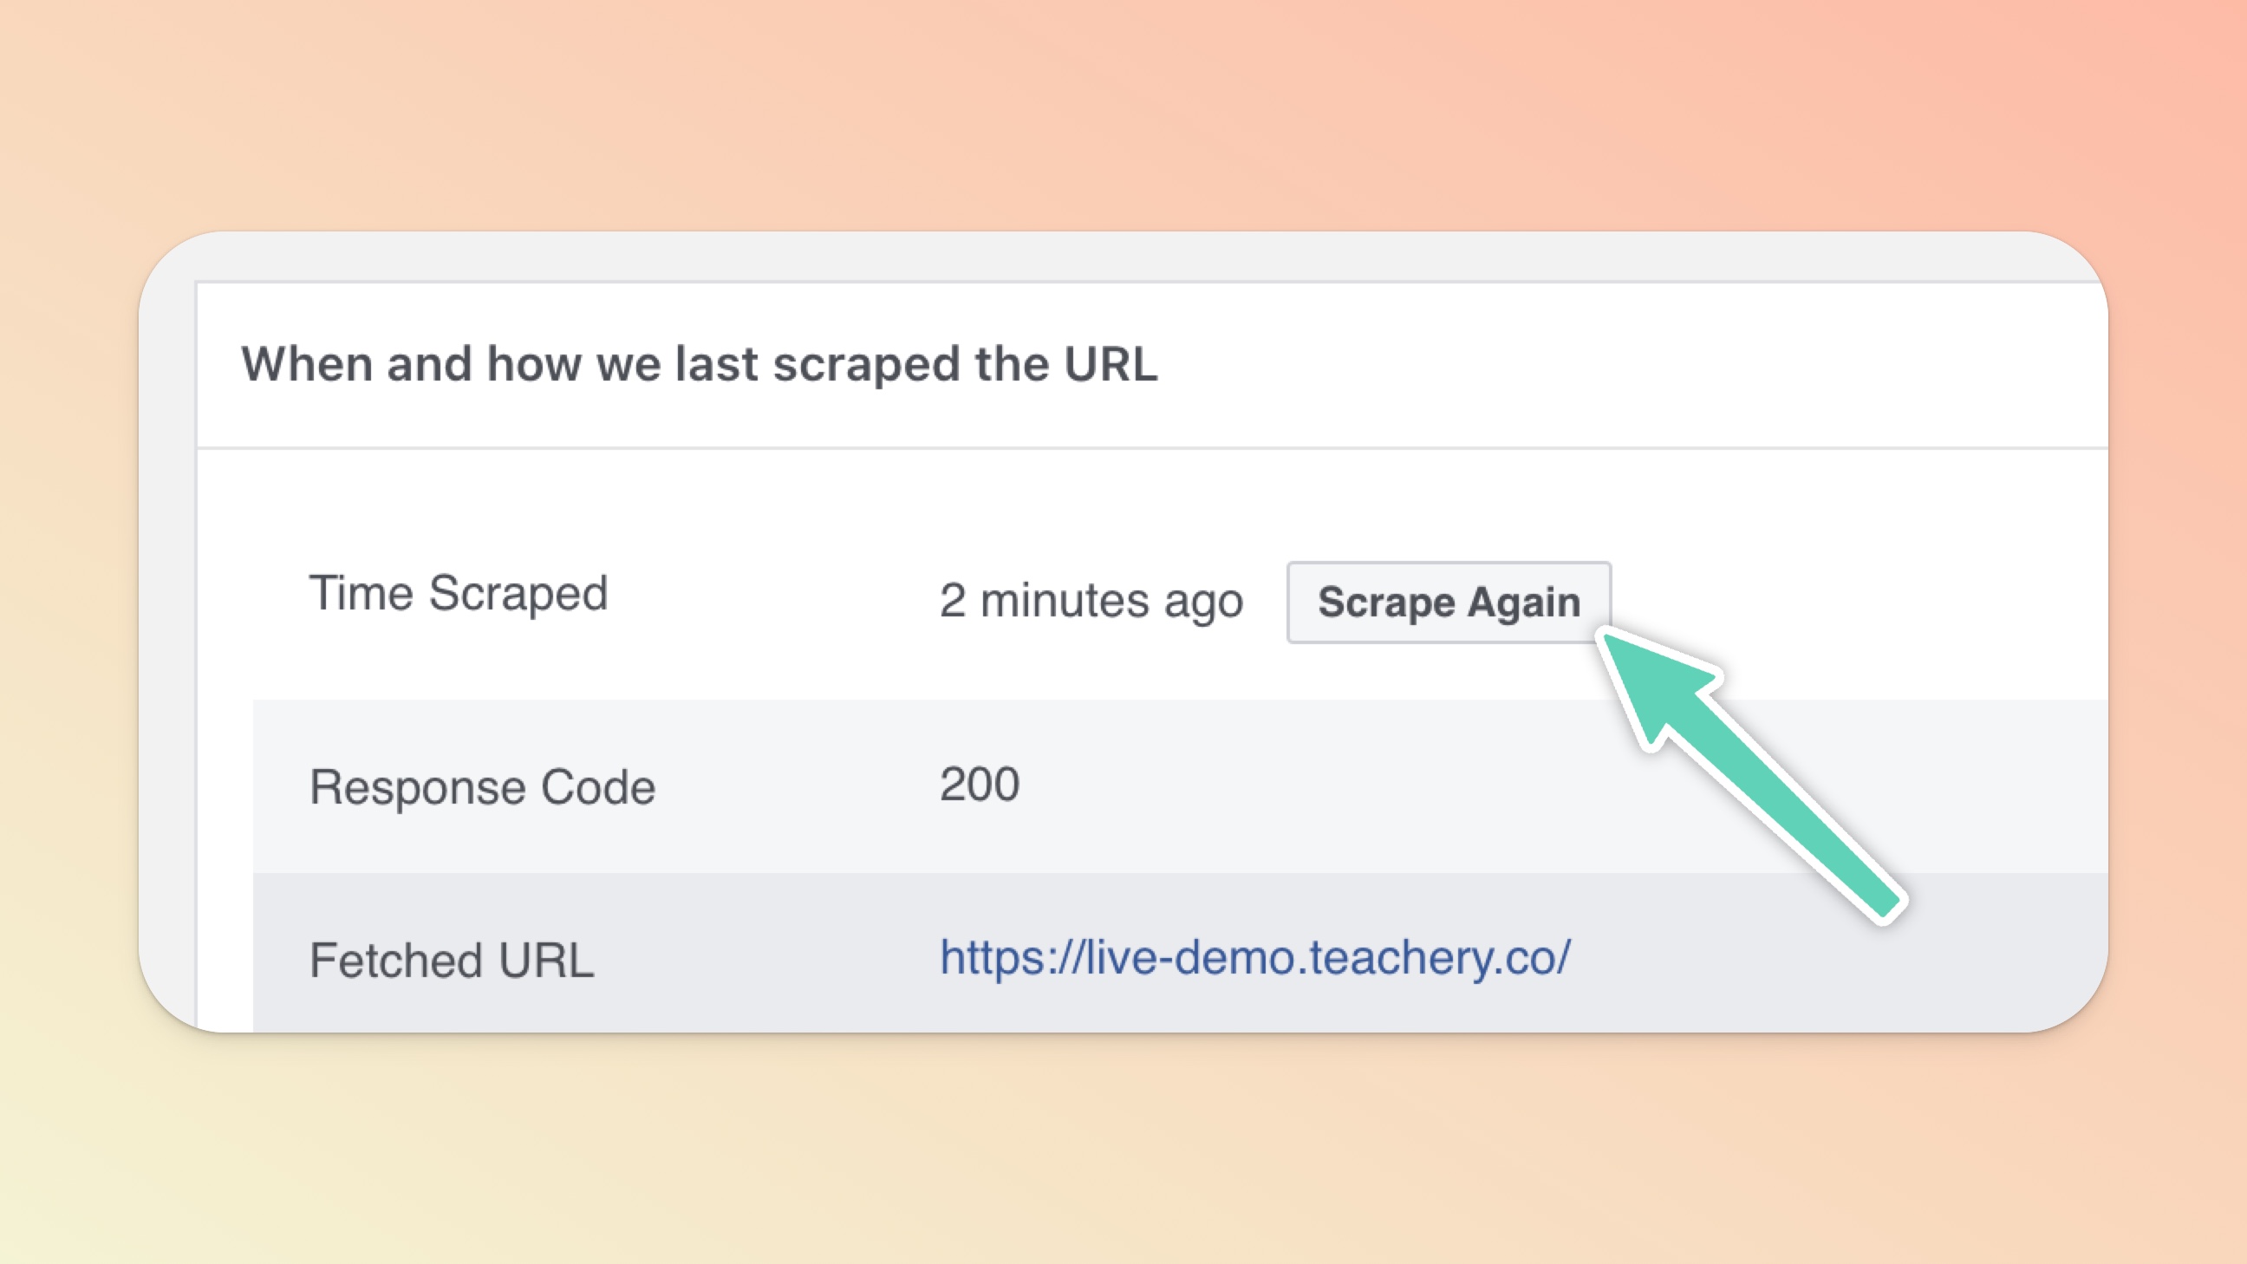Click the '2 minutes ago' timestamp text
The width and height of the screenshot is (2247, 1264).
1091,601
